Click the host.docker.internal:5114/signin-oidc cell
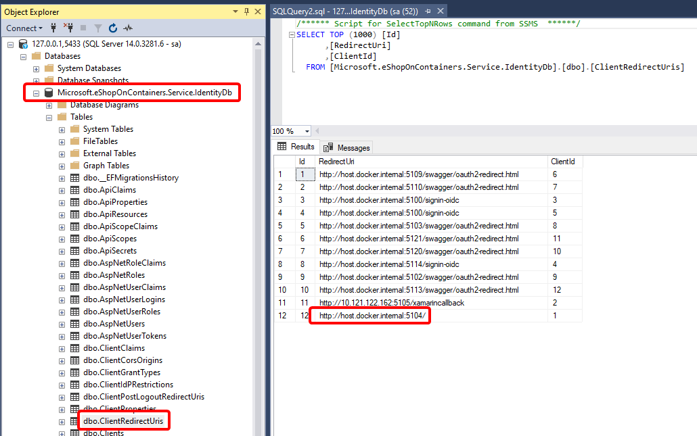Image resolution: width=697 pixels, height=436 pixels. coord(431,264)
